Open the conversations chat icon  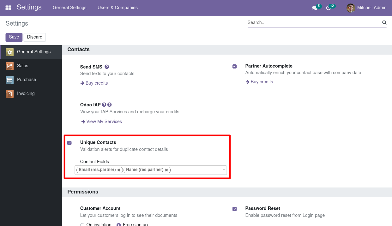pos(315,8)
